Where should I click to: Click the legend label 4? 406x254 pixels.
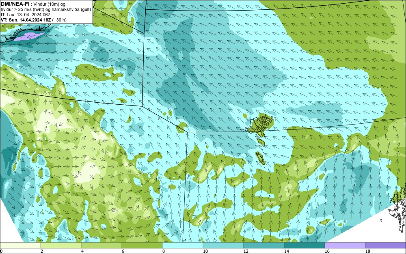point(82,251)
